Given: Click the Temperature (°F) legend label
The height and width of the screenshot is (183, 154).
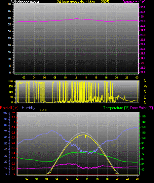Looking at the screenshot, I should click(x=116, y=108).
